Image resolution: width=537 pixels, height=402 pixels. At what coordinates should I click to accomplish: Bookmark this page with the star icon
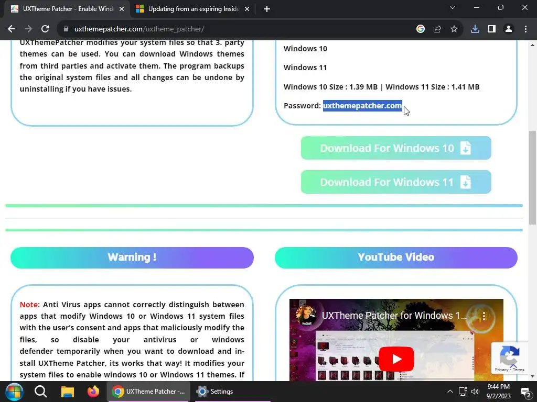pos(454,29)
